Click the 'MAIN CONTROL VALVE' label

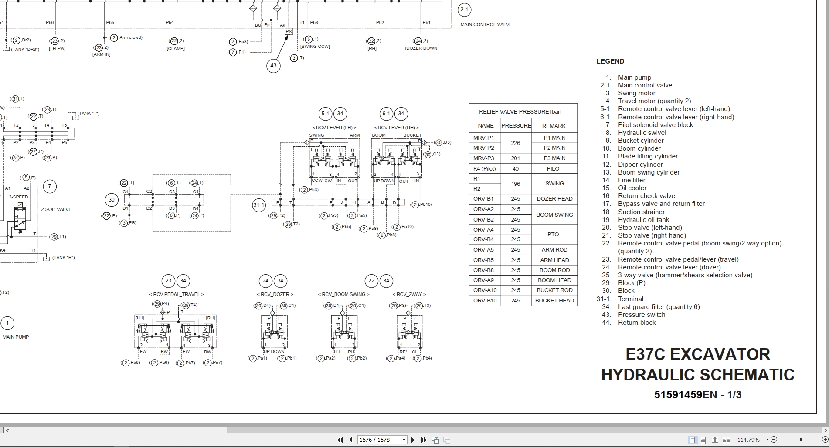pos(486,24)
